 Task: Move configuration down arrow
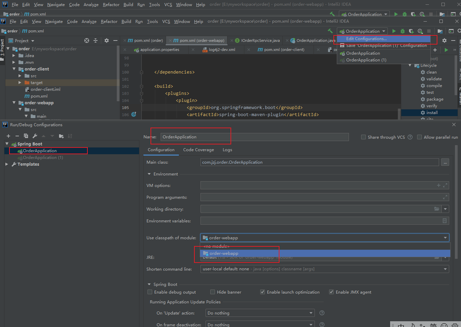coord(52,136)
